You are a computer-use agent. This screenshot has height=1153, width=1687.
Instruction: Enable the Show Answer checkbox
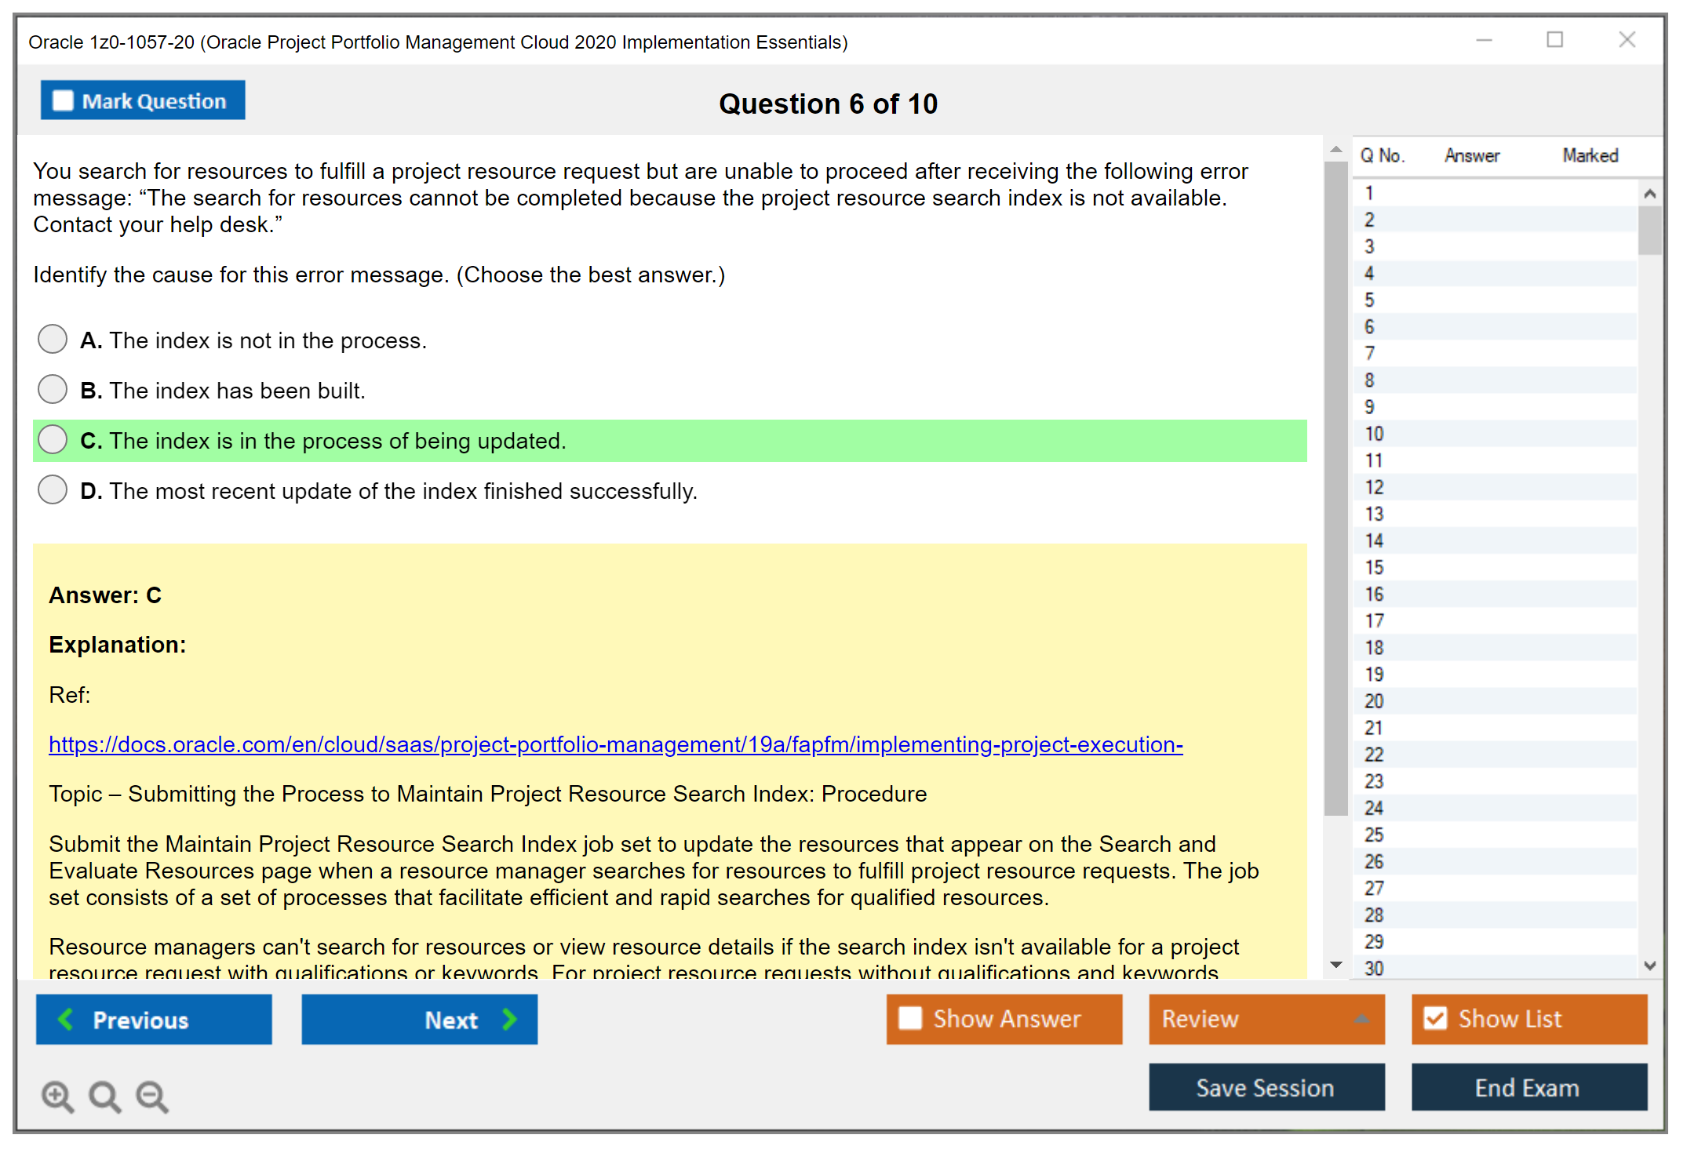pos(910,1018)
